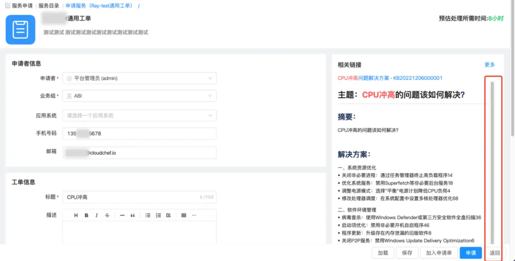Click the 5/100 character counter
Image resolution: width=515 pixels, height=261 pixels.
point(206,197)
